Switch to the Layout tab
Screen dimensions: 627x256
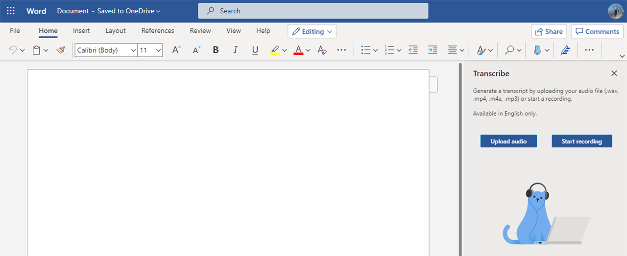[x=116, y=30]
